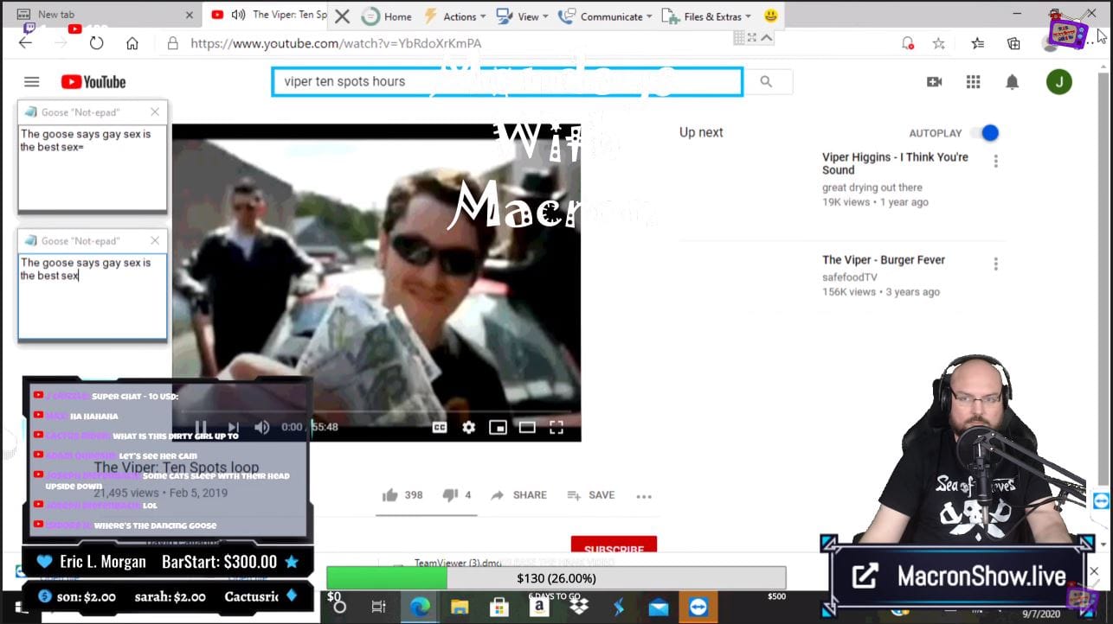The image size is (1113, 624).
Task: Refresh the page in the browser
Action: 96,43
